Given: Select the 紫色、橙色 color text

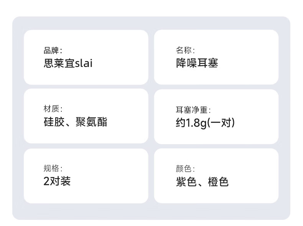Looking at the screenshot, I should [202, 182].
